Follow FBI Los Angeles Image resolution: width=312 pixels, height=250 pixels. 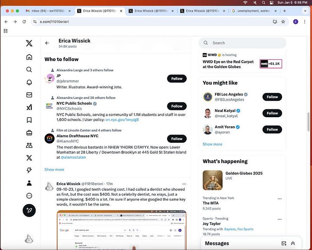pos(272,97)
